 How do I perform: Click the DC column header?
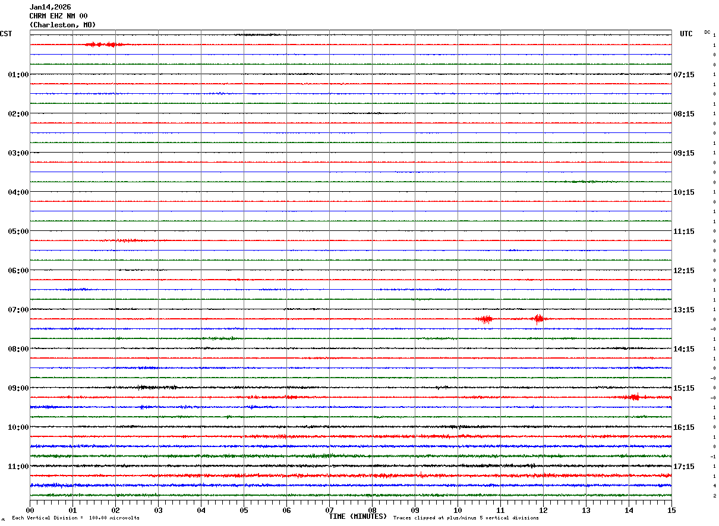707,32
